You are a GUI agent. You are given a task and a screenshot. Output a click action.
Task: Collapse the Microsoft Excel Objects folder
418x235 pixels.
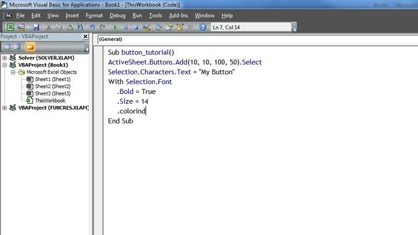pyautogui.click(x=13, y=72)
